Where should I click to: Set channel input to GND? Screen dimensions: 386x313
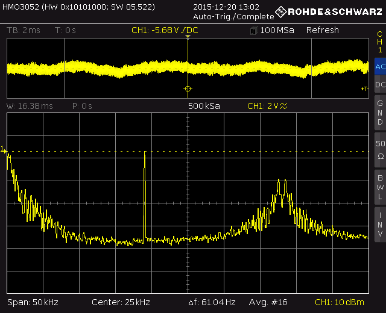pyautogui.click(x=380, y=113)
